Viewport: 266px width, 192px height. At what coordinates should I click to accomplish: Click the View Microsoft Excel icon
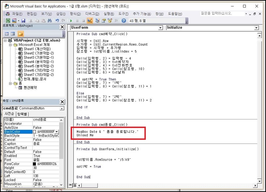8,21
